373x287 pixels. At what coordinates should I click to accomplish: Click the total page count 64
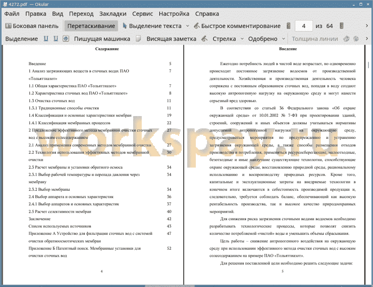tap(329, 26)
